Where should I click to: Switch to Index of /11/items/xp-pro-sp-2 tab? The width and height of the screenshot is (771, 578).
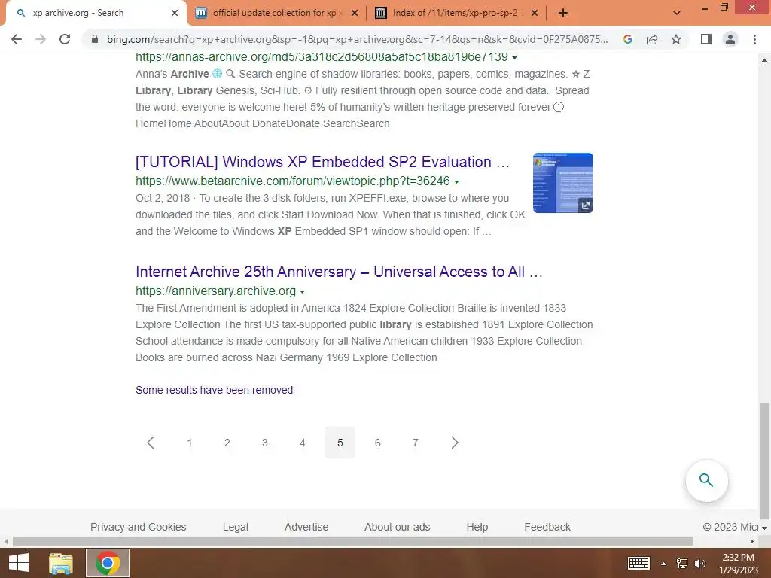click(457, 13)
